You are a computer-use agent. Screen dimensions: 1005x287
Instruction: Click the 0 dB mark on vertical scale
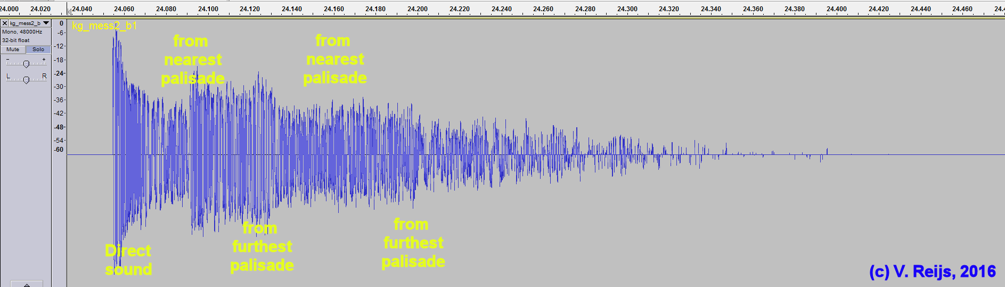[61, 23]
